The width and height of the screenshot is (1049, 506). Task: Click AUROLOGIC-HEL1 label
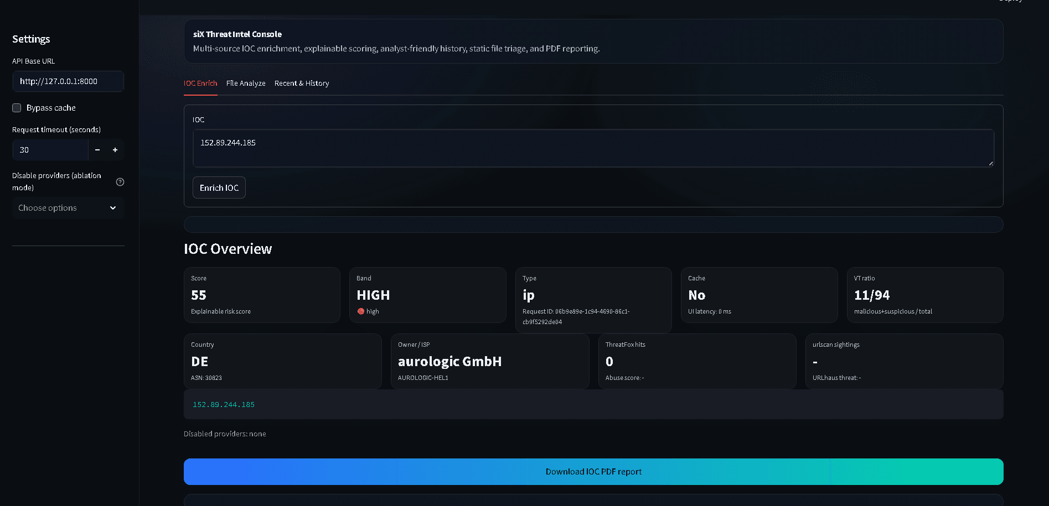coord(423,378)
